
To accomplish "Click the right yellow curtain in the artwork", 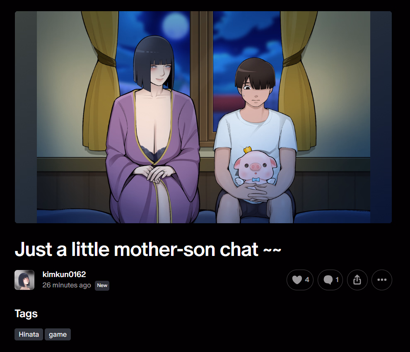I will (298, 81).
